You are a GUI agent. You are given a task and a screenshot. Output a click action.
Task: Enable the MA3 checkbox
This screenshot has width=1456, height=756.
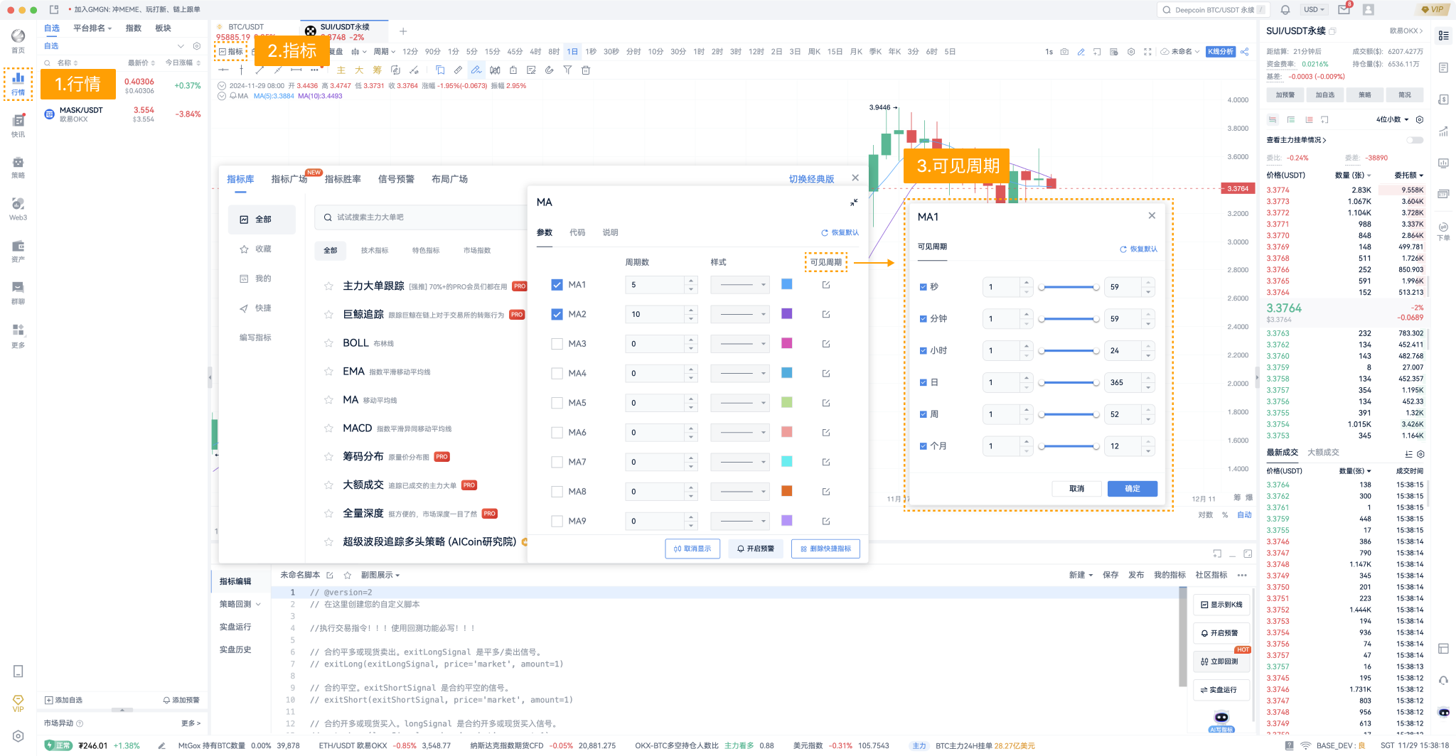557,344
